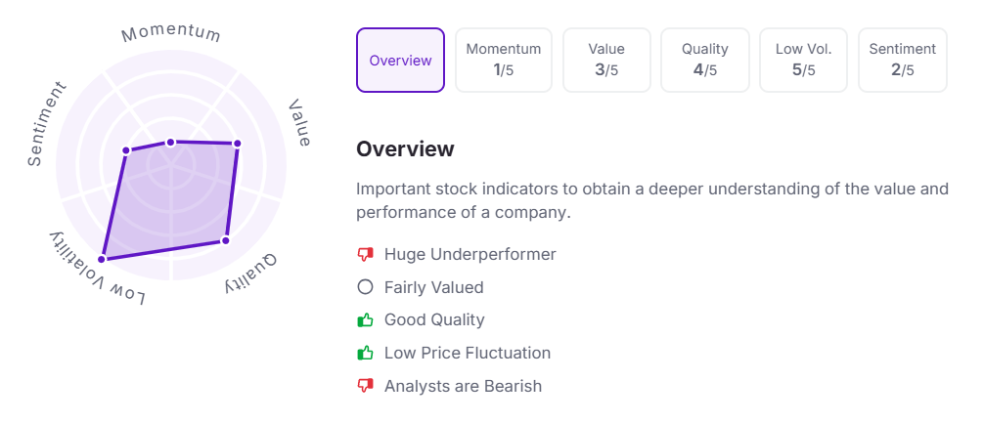This screenshot has height=422, width=984.
Task: Click thumbs-up icon beside Low Price Fluctuation
Action: [366, 353]
